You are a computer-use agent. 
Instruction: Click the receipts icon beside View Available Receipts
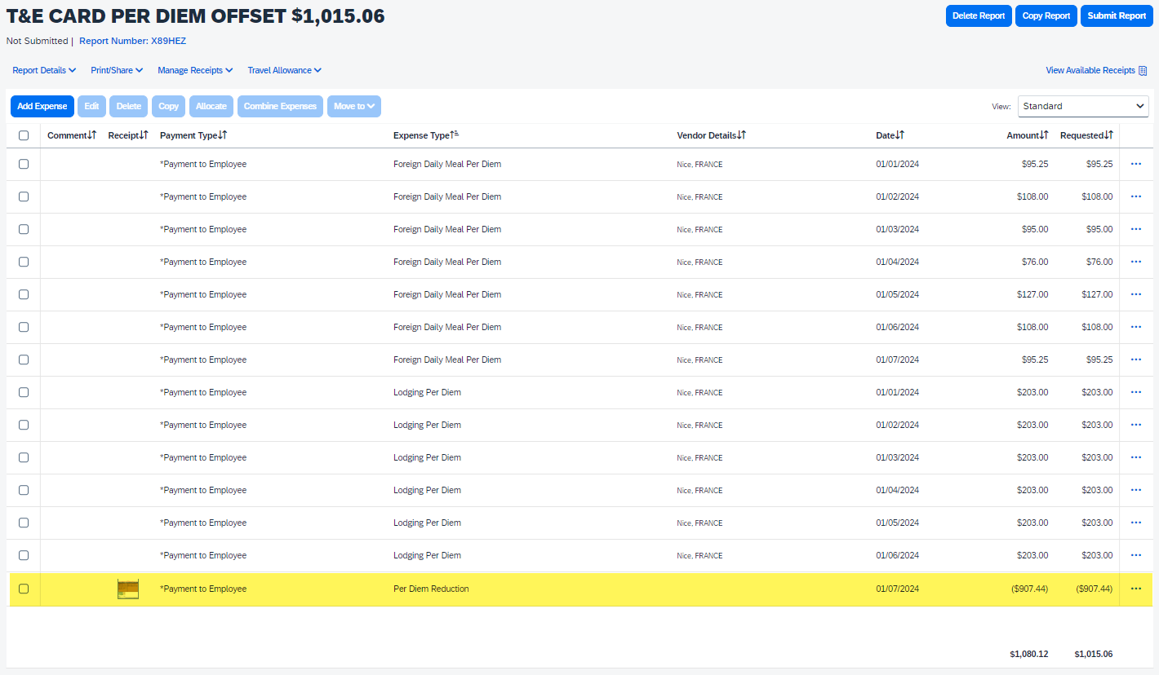point(1143,71)
